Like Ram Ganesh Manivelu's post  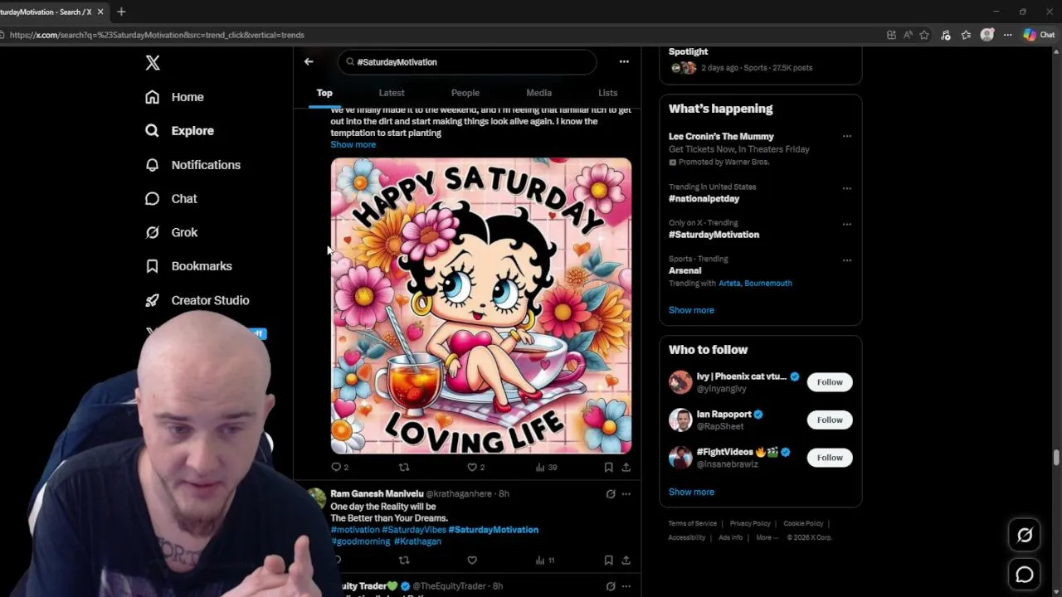472,561
